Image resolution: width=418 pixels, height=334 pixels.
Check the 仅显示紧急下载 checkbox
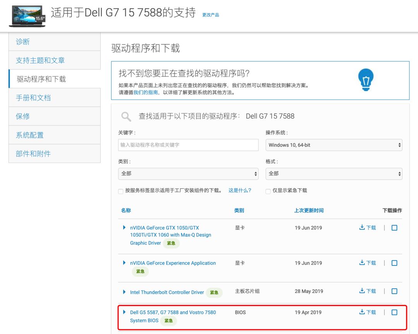point(268,191)
